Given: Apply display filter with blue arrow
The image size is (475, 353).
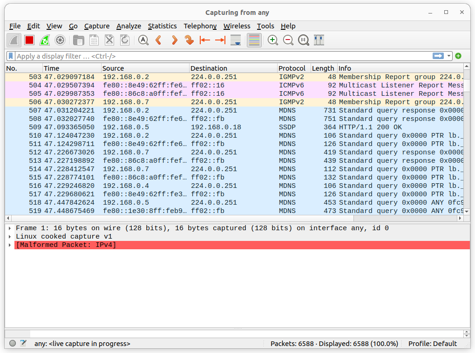Looking at the screenshot, I should (x=438, y=56).
